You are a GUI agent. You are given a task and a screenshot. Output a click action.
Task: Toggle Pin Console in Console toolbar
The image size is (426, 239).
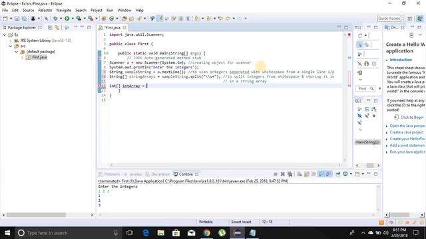(338, 174)
